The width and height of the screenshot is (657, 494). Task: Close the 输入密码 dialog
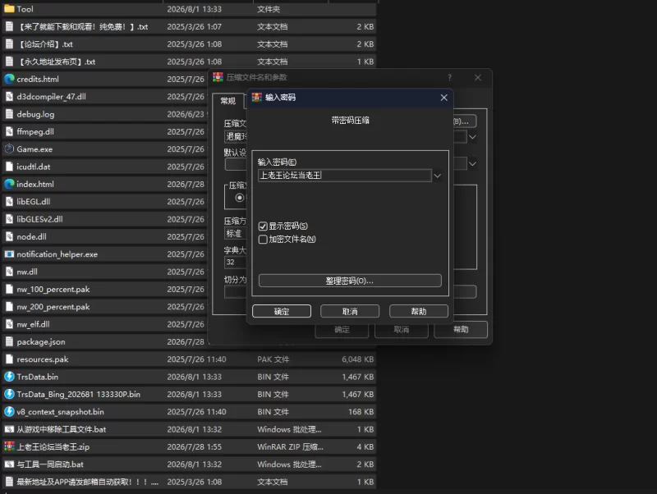pyautogui.click(x=443, y=98)
